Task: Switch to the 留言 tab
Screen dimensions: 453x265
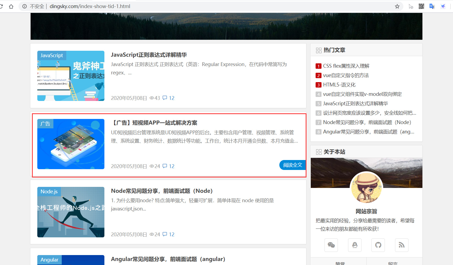Action: (x=393, y=263)
